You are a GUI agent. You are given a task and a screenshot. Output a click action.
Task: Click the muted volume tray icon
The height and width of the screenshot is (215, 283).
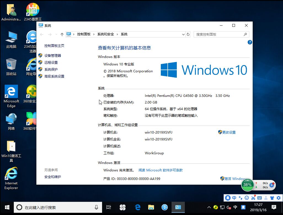229,208
